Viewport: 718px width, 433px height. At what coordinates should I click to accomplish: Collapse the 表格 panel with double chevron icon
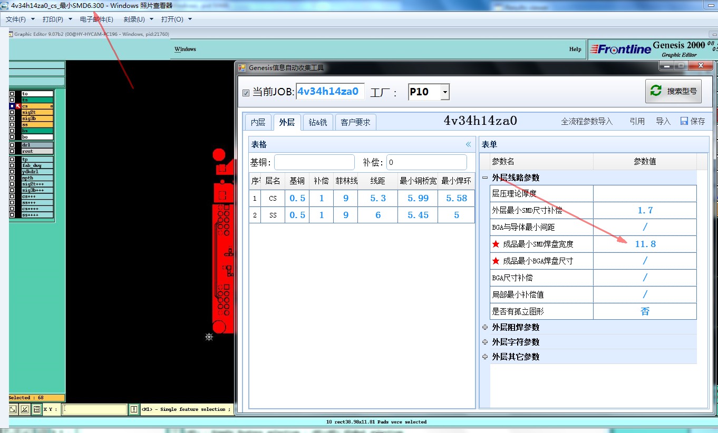tap(468, 144)
